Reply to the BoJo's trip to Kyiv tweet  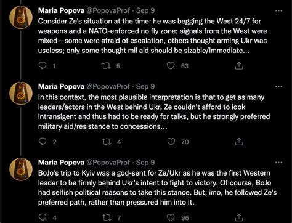[x=43, y=217]
